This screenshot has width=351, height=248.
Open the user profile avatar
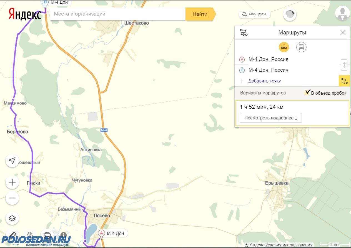click(x=342, y=13)
